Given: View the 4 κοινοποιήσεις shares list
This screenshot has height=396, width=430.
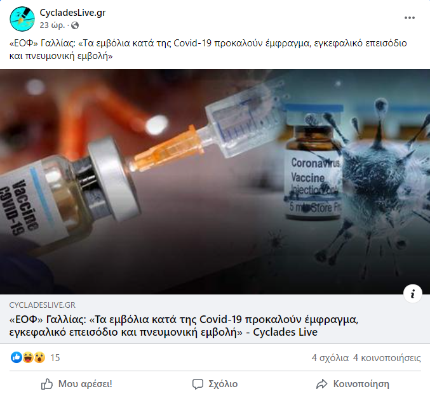Looking at the screenshot, I should [387, 358].
